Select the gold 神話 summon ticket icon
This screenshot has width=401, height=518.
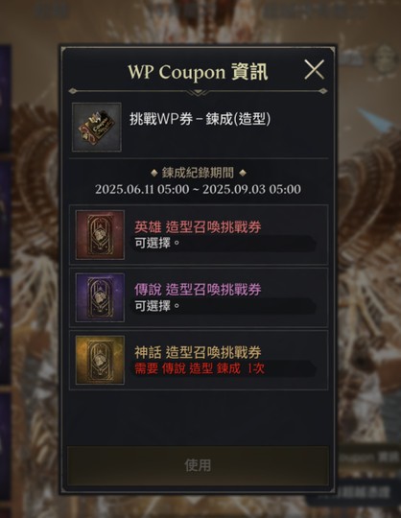tap(100, 360)
